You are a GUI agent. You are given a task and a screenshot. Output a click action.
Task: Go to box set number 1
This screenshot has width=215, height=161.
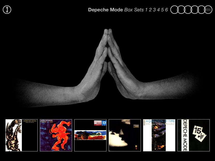[146, 10]
